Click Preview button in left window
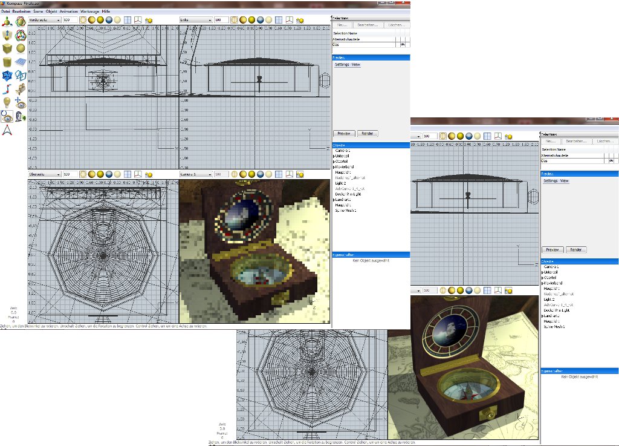The width and height of the screenshot is (619, 446). (344, 134)
